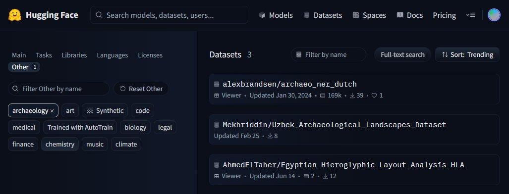Click the Datasets database icon
The image size is (509, 194).
pyautogui.click(x=307, y=15)
